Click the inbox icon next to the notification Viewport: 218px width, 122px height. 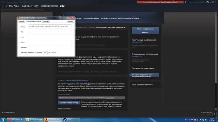tap(186, 2)
